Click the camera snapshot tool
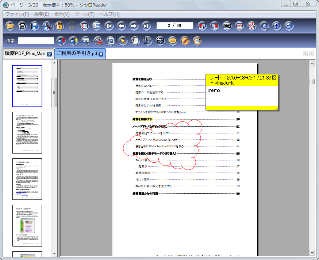The height and width of the screenshot is (260, 319). click(x=160, y=41)
